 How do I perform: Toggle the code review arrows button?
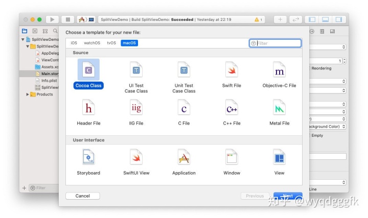(296, 19)
